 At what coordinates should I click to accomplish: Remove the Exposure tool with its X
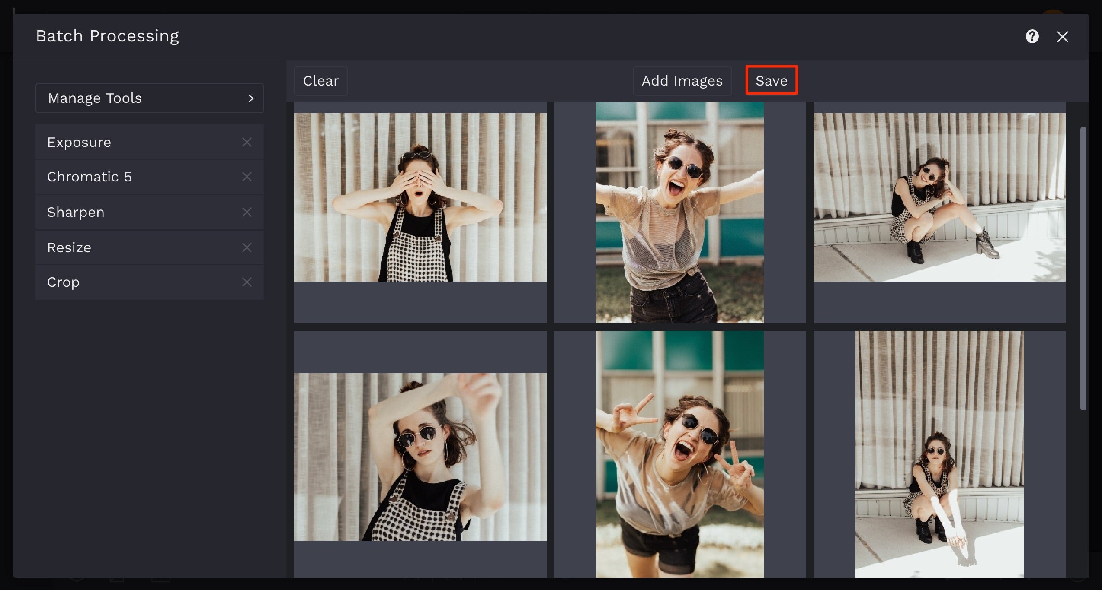click(247, 142)
